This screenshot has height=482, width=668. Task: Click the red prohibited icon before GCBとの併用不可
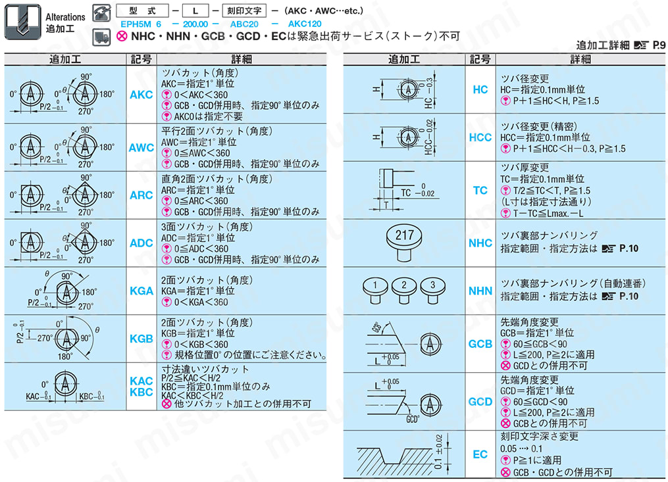[505, 423]
